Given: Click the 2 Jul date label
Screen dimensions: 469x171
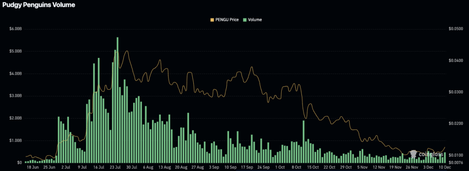Looking at the screenshot, I should pyautogui.click(x=65, y=167).
